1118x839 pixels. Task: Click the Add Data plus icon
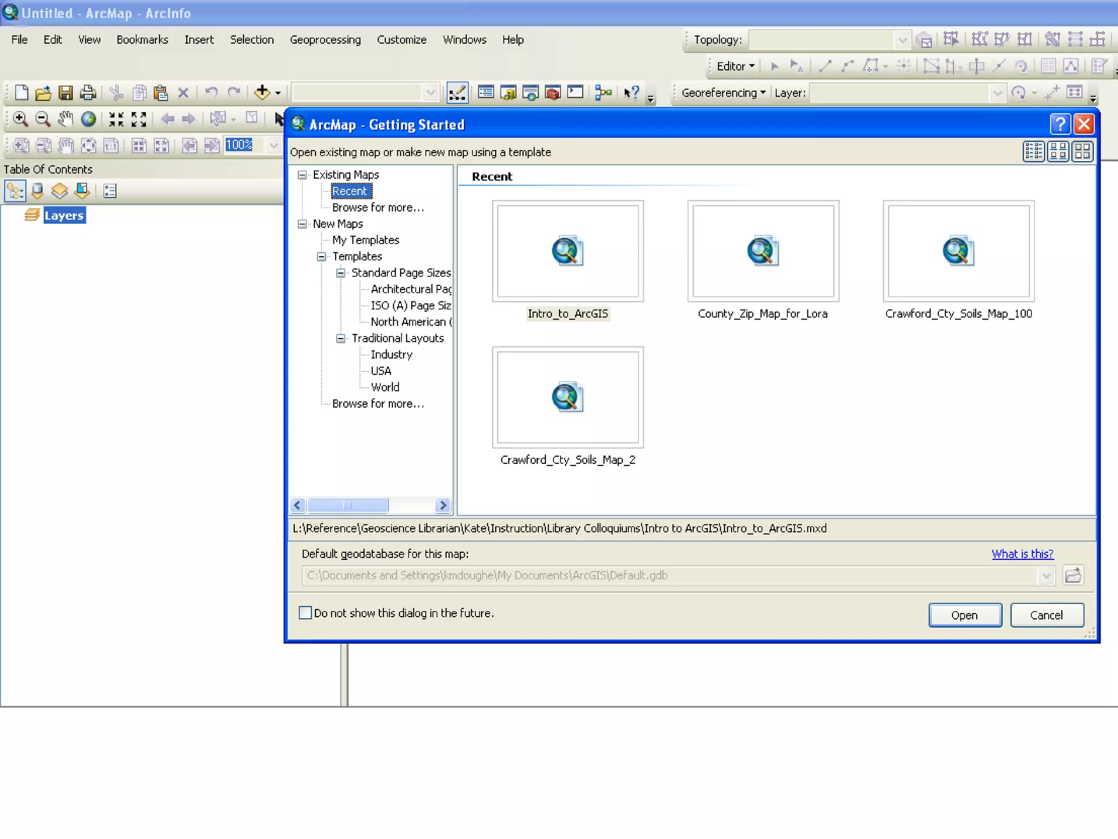click(263, 92)
